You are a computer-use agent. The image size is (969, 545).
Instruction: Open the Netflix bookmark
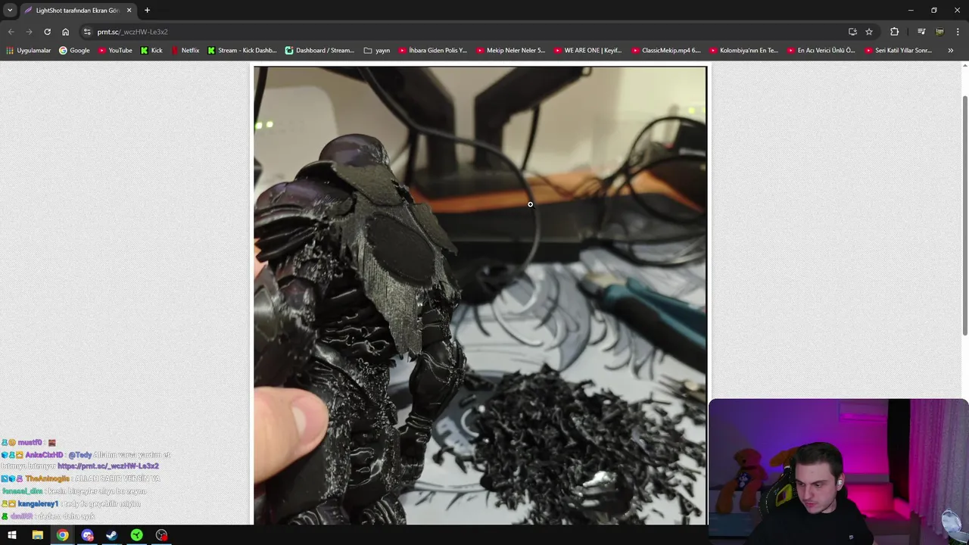pyautogui.click(x=185, y=51)
